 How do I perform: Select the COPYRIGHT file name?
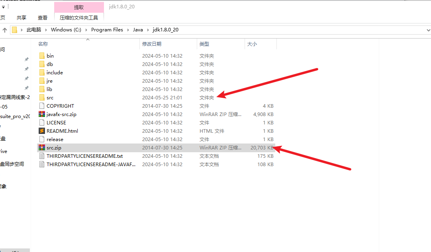click(x=60, y=106)
